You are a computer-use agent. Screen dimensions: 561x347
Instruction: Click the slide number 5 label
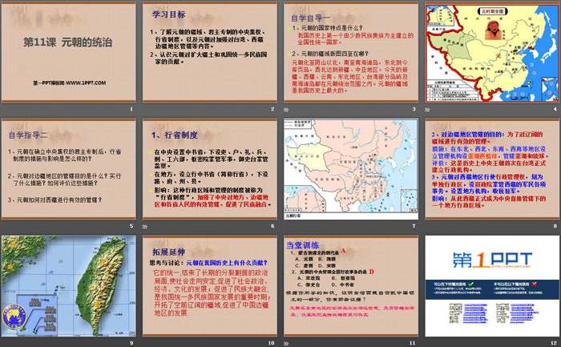(131, 226)
